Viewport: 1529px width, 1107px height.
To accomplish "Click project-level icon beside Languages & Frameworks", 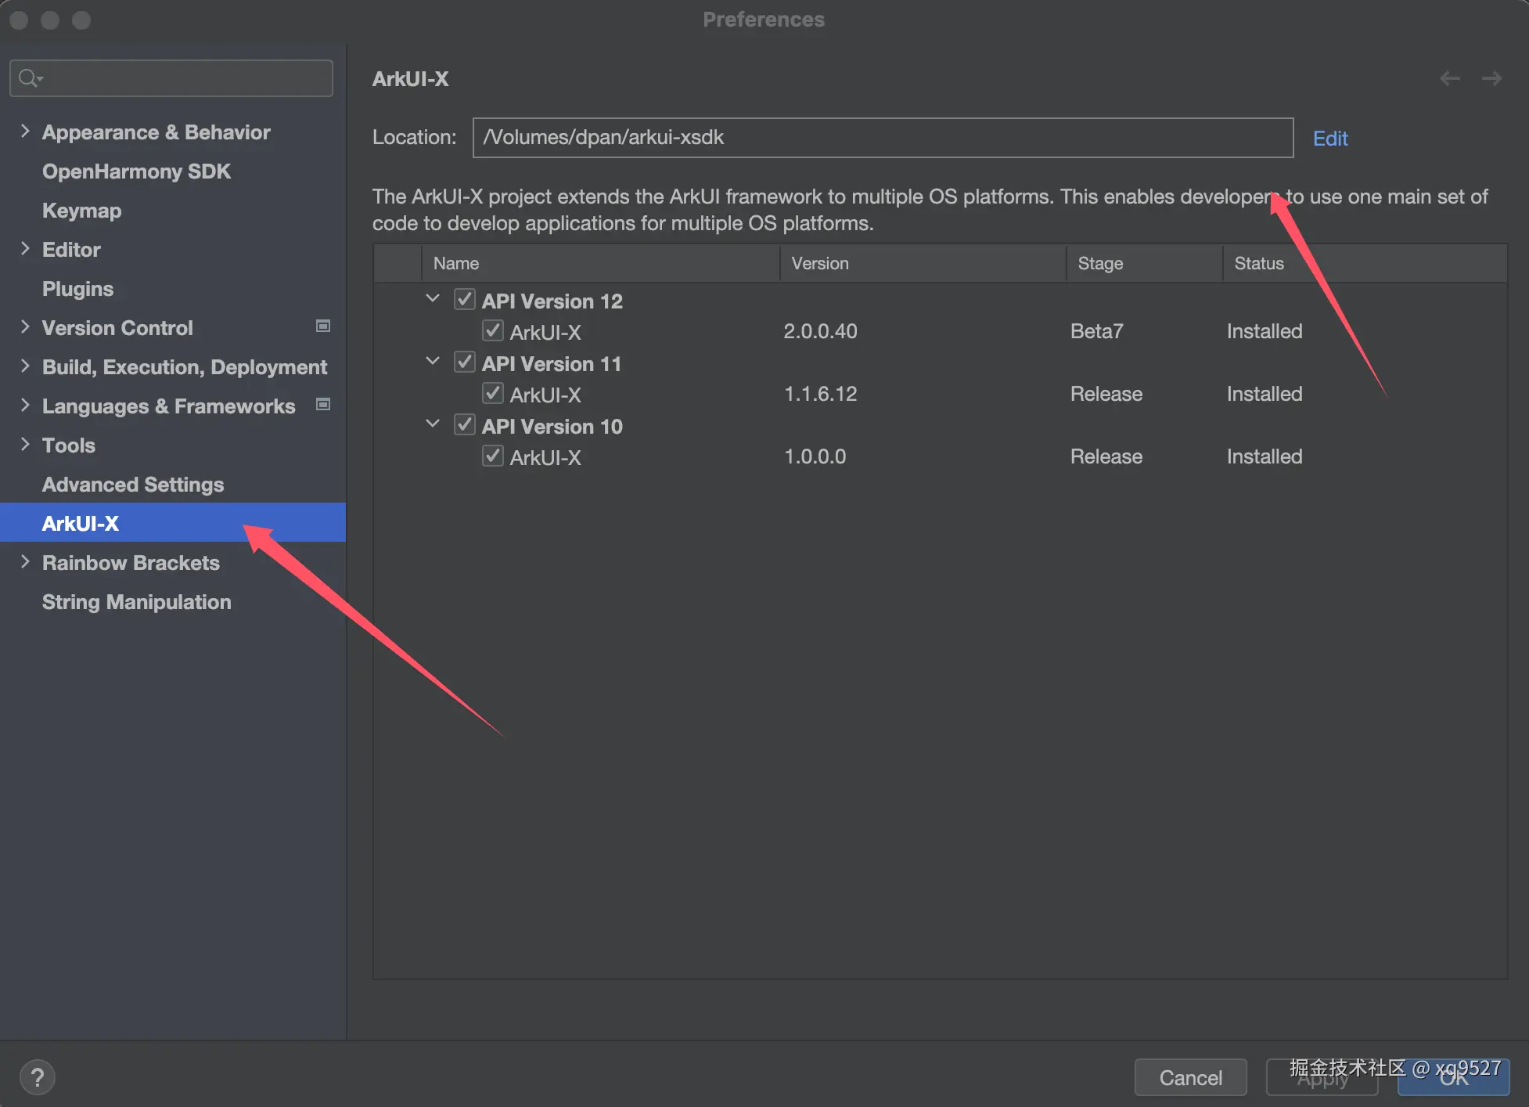I will [x=322, y=405].
